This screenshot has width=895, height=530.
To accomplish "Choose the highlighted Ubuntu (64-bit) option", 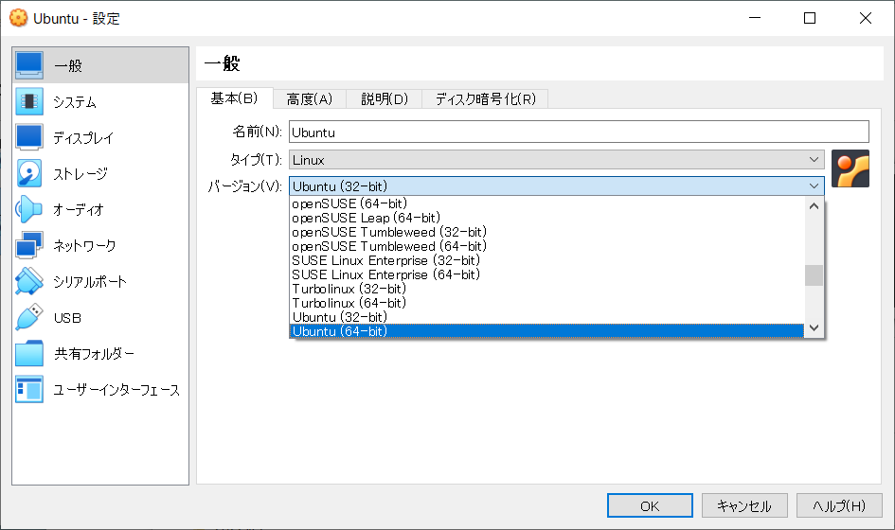I will [546, 331].
